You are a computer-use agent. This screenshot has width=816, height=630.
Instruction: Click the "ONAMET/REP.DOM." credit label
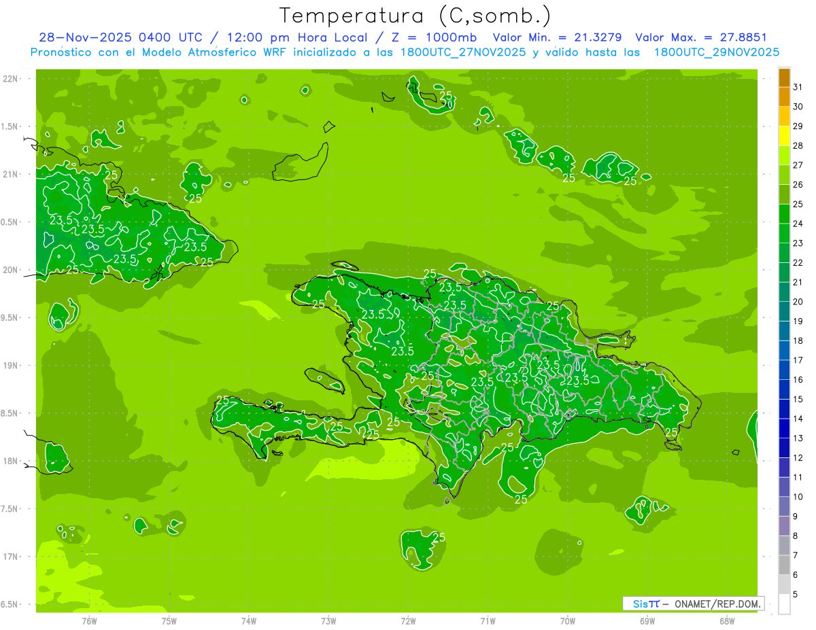[717, 603]
